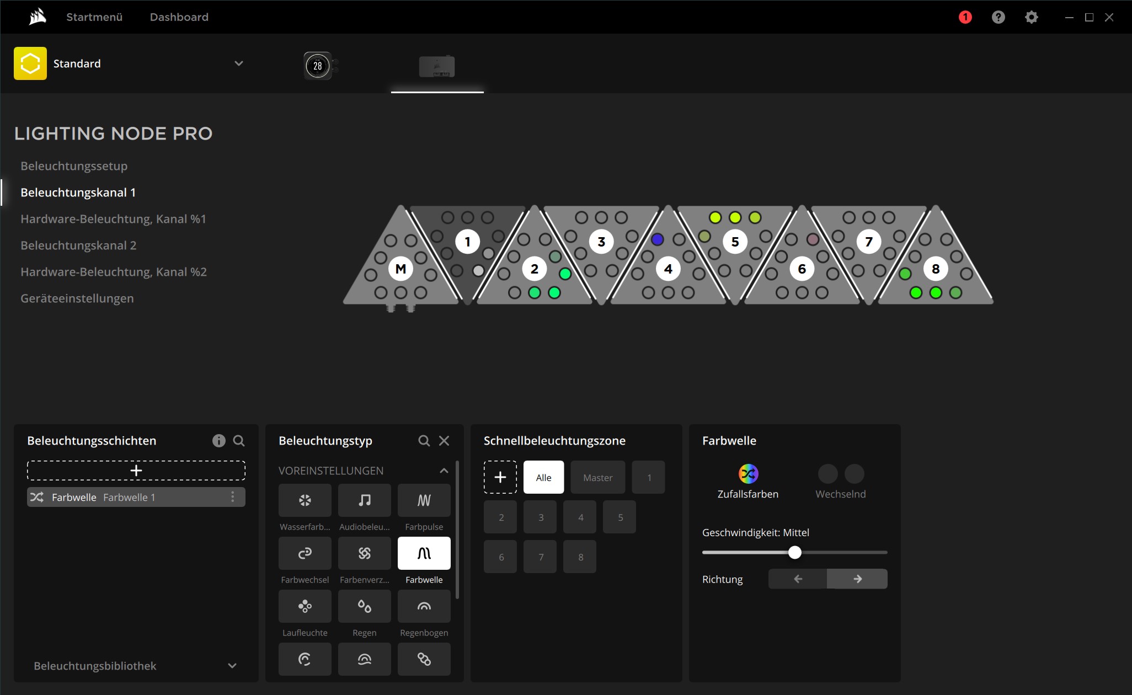1132x695 pixels.
Task: Set Richtung to left arrow
Action: 798,579
